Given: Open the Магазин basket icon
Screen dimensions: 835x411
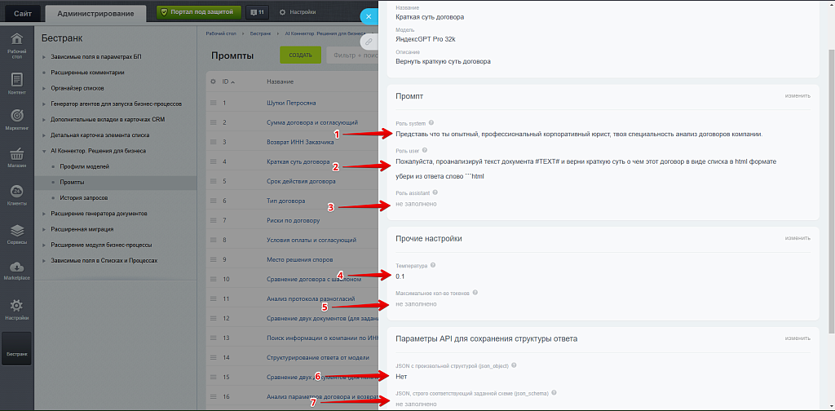Looking at the screenshot, I should click(16, 157).
